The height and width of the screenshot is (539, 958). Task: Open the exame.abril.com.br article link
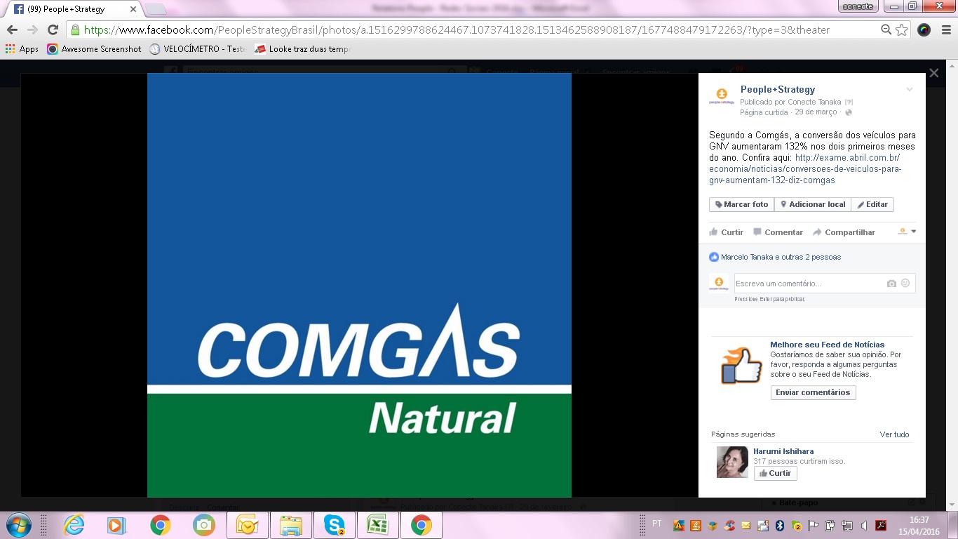[x=805, y=168]
